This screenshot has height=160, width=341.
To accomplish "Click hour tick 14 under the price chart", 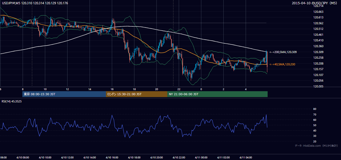I will [x=90, y=89].
